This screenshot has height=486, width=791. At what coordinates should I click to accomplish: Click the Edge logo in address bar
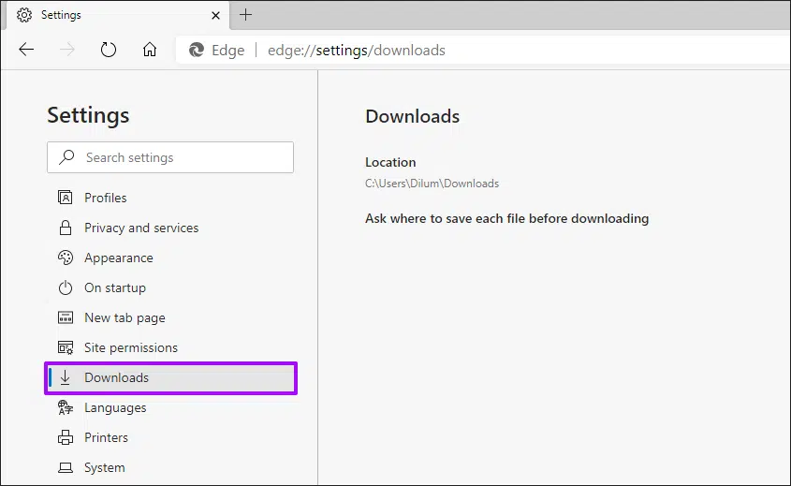[197, 50]
